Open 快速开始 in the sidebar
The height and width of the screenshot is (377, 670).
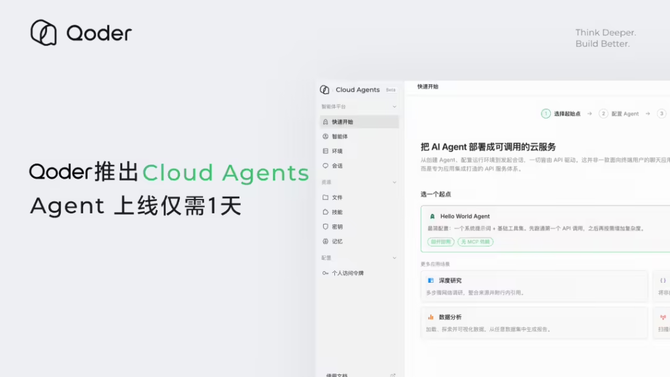click(x=359, y=122)
